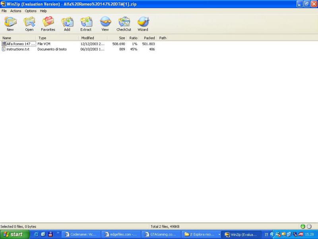Expand quick launch overflow chevron

click(x=58, y=233)
